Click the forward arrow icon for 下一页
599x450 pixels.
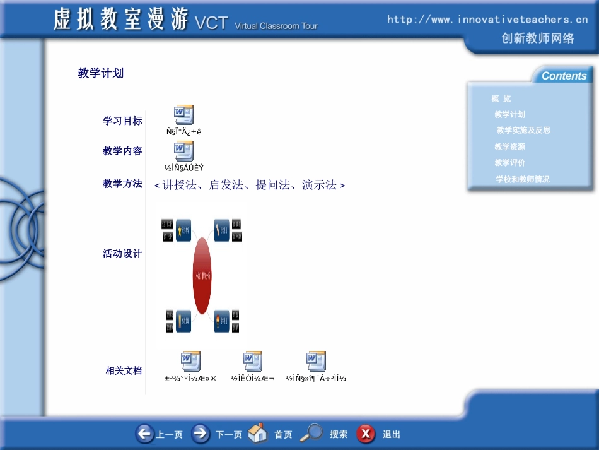(x=200, y=434)
